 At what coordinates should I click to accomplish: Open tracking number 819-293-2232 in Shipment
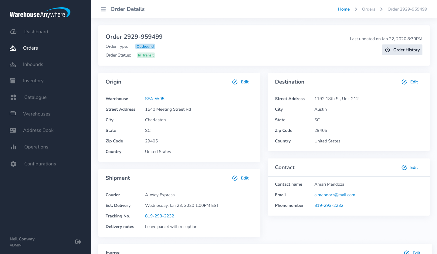[x=160, y=216]
